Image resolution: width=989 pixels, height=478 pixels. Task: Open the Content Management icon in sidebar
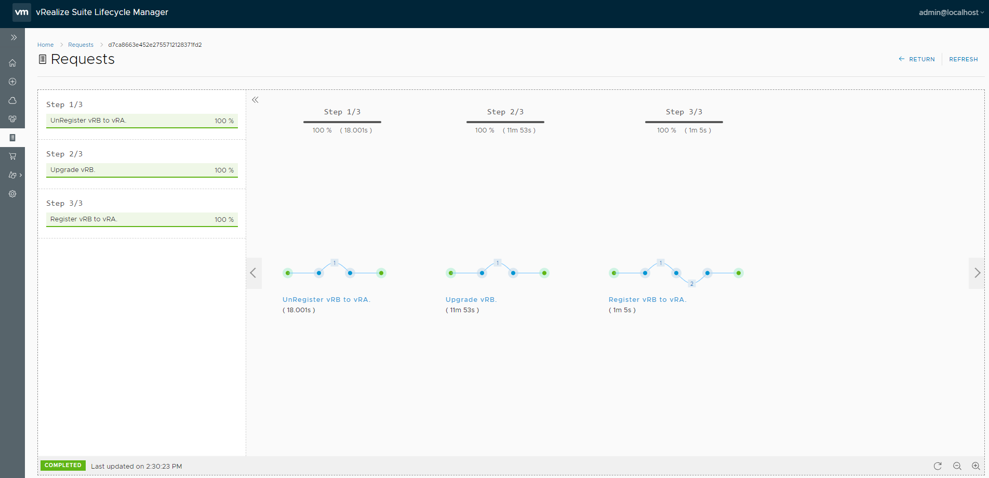coord(12,119)
